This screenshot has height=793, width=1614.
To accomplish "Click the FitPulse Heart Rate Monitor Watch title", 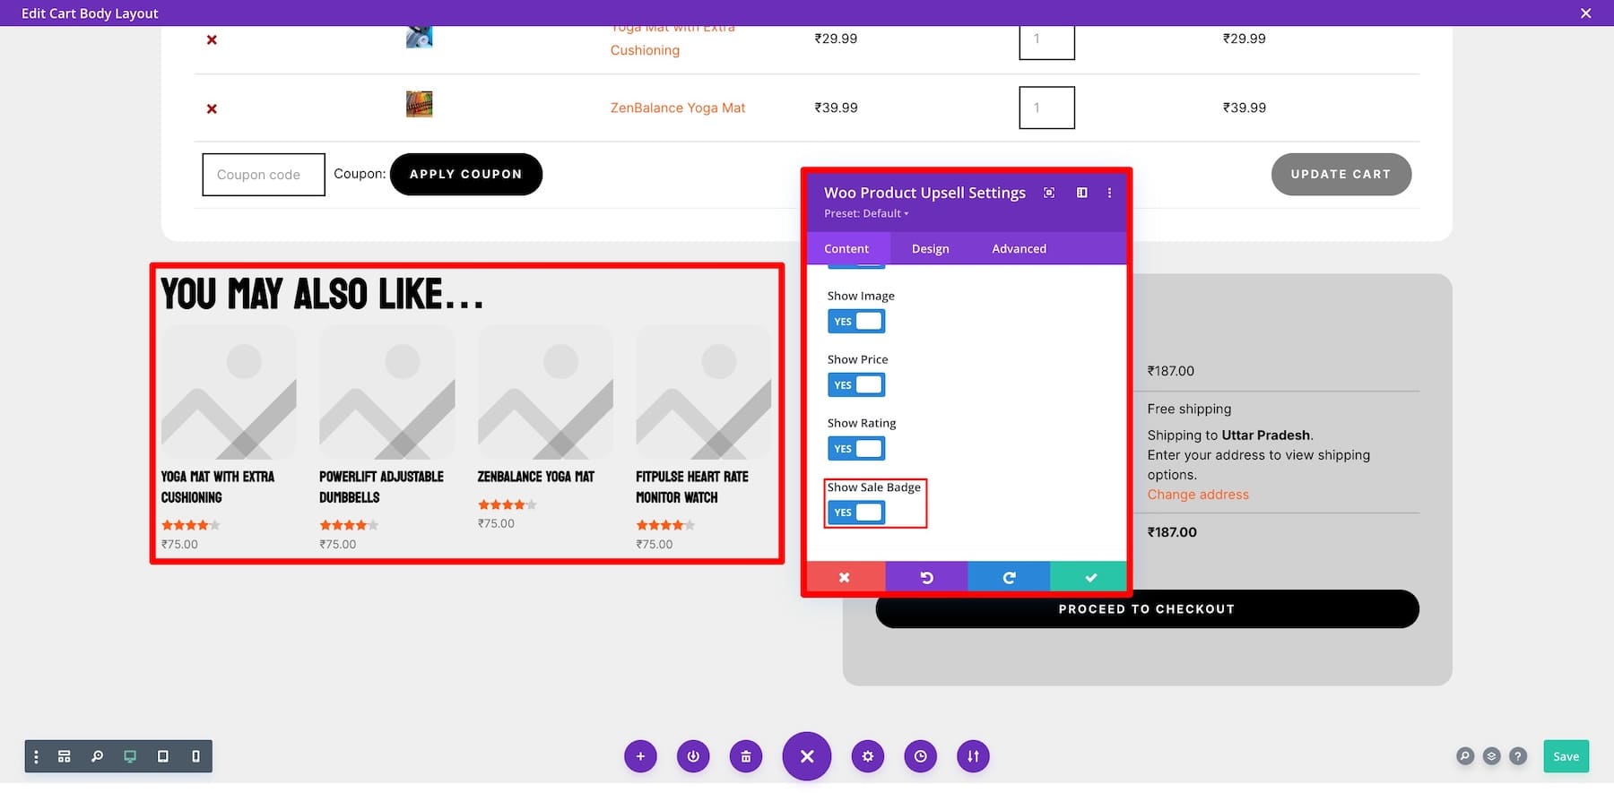I will pos(692,487).
